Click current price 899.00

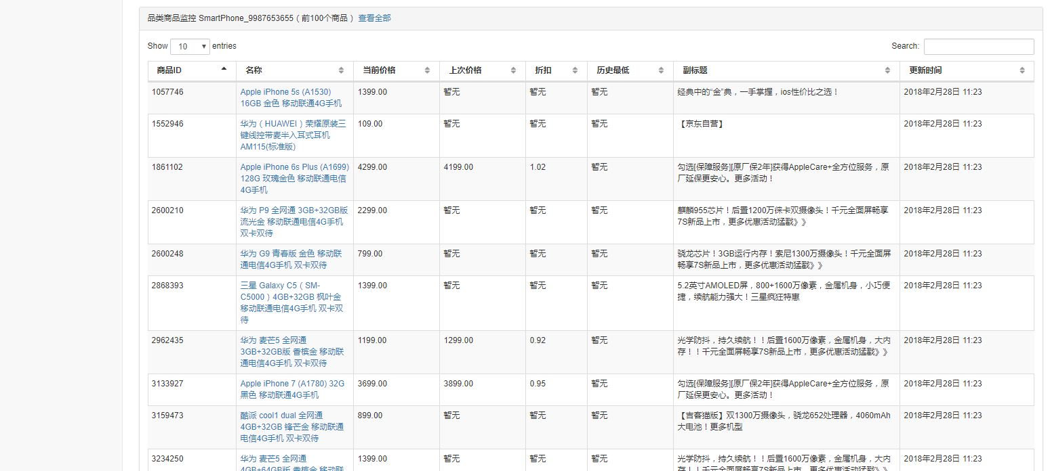(370, 416)
